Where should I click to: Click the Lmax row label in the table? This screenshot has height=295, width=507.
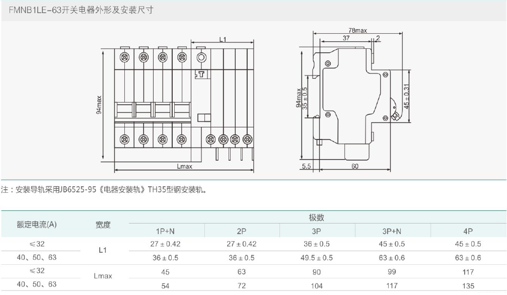pos(103,276)
